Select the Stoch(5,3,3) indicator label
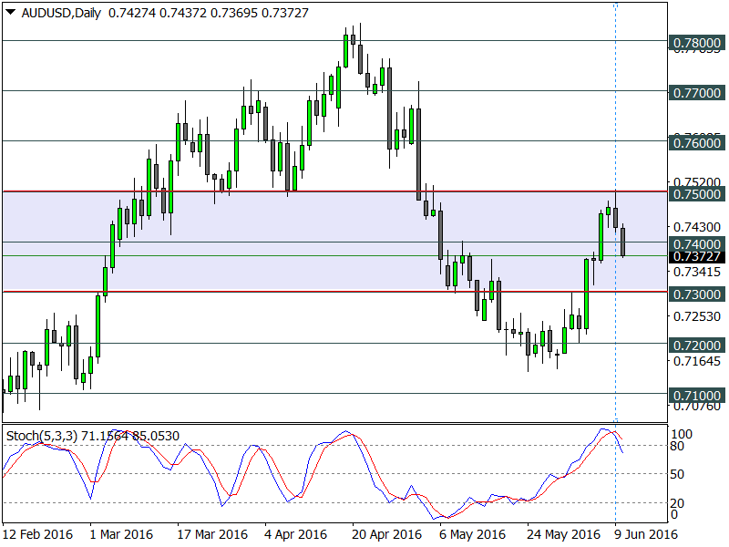729x547 pixels. pyautogui.click(x=42, y=436)
